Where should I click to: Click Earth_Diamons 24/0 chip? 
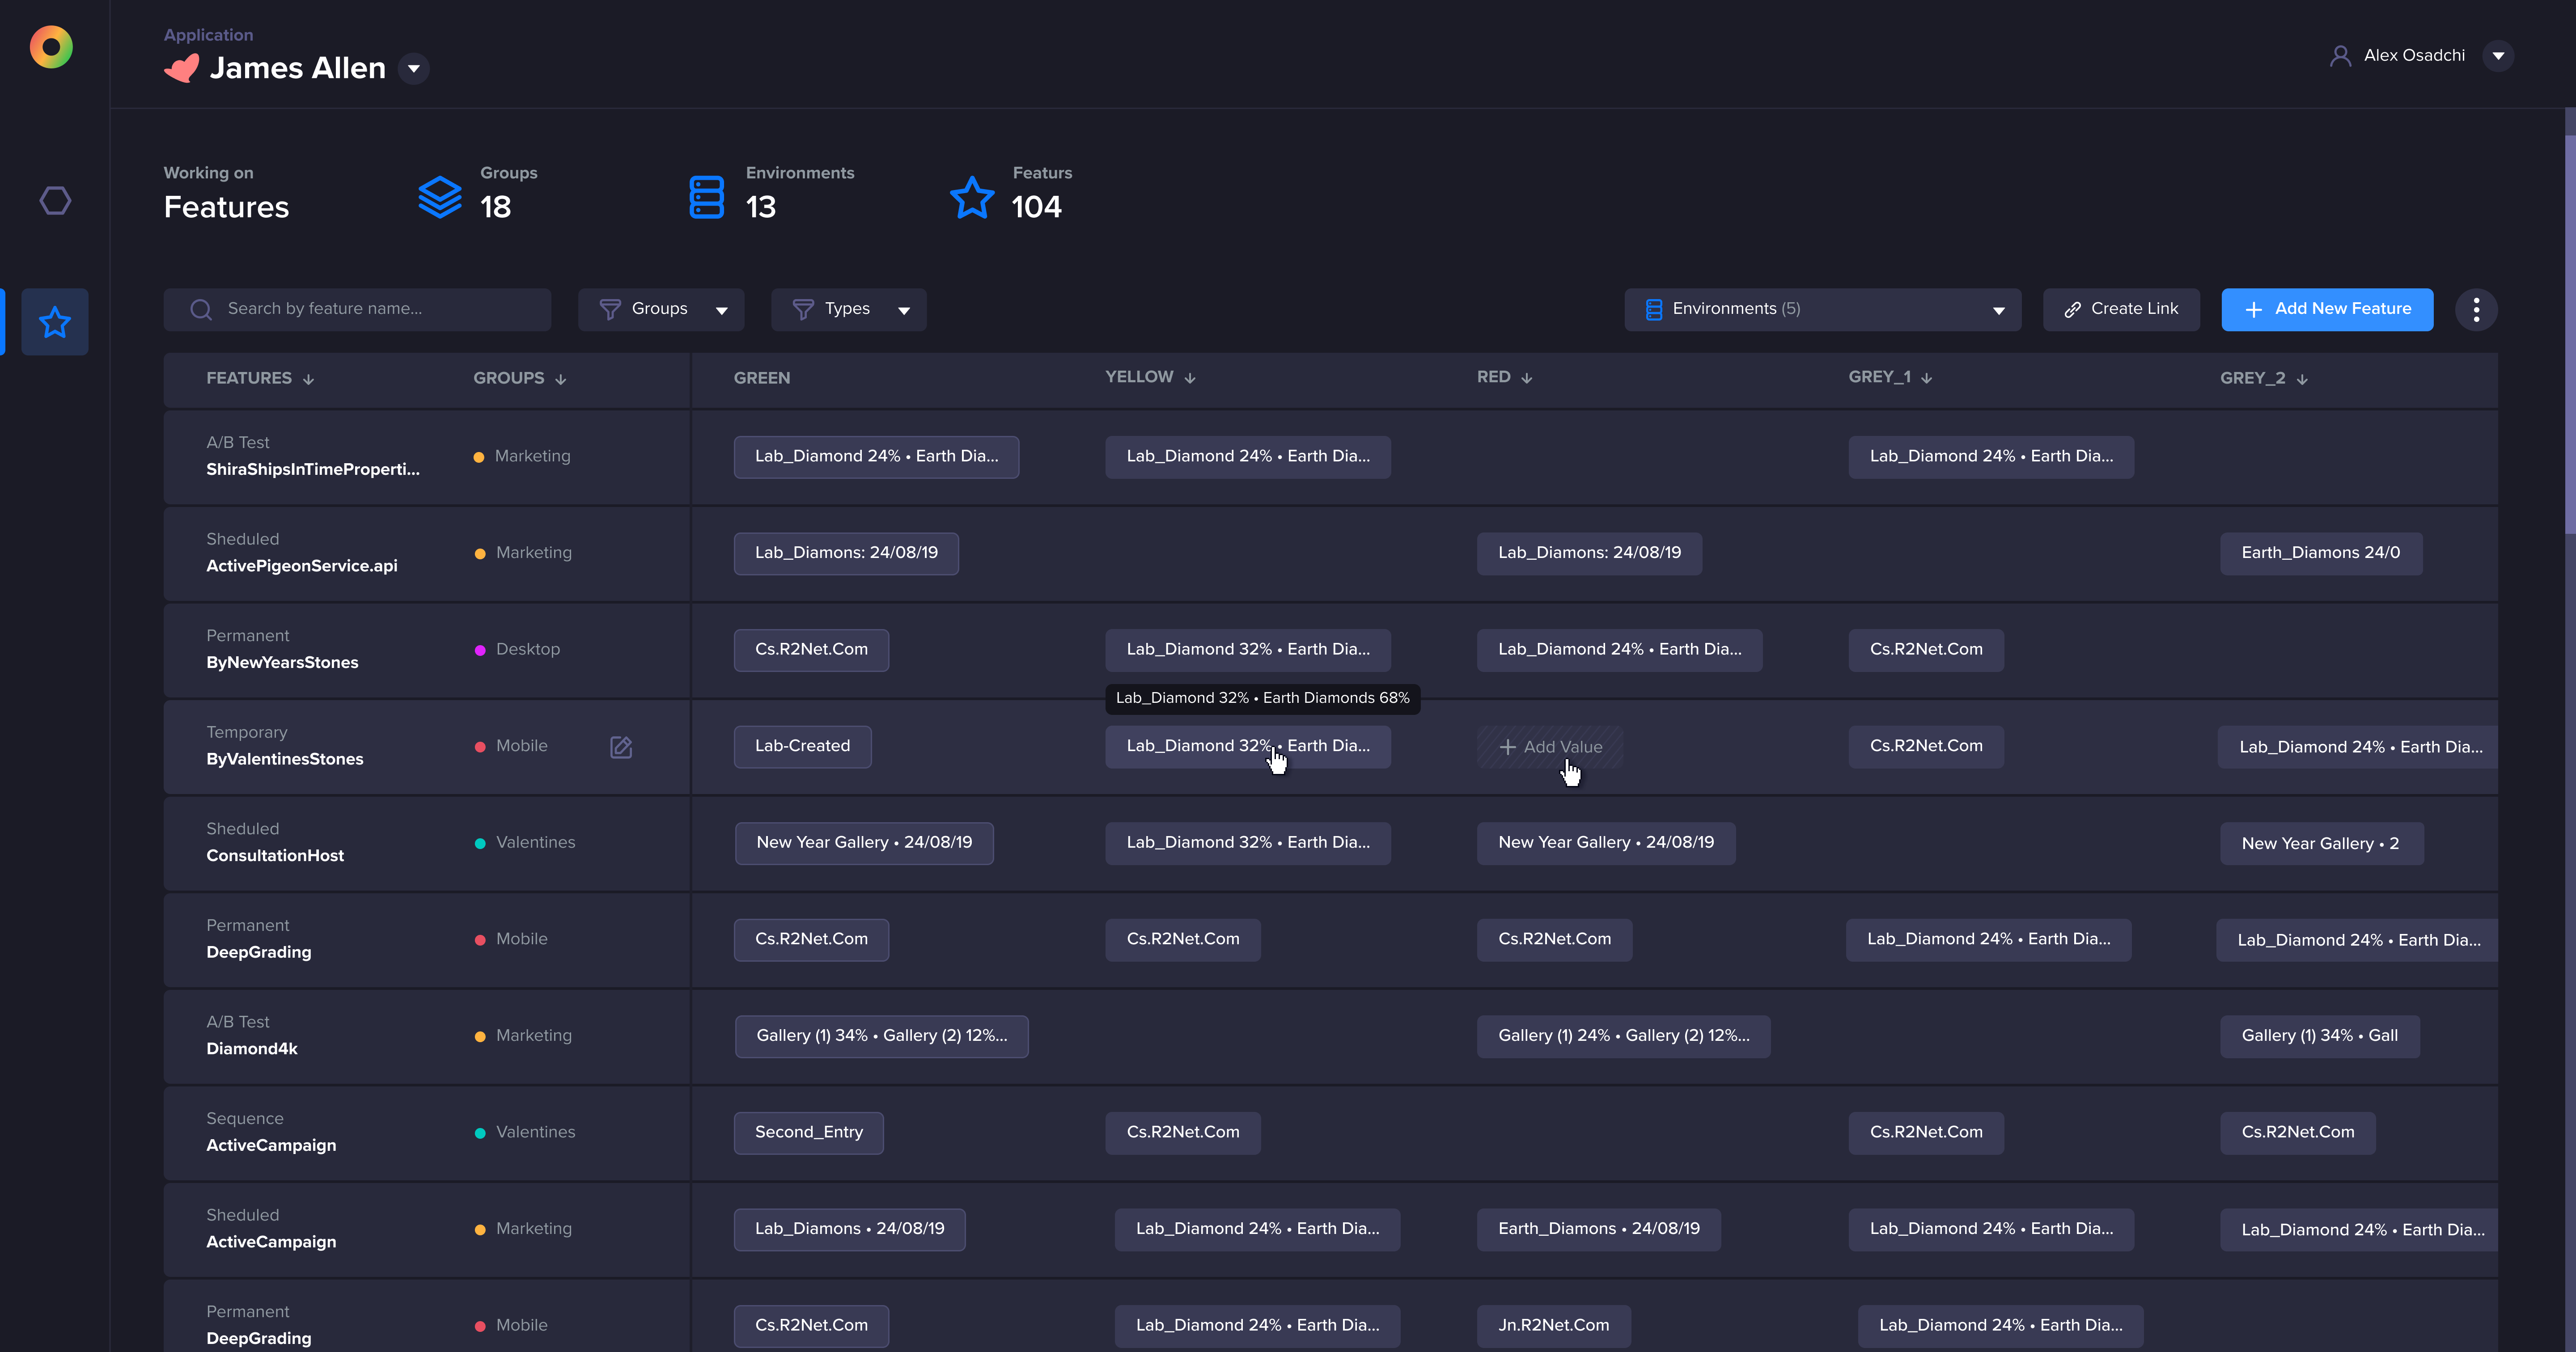(x=2321, y=553)
